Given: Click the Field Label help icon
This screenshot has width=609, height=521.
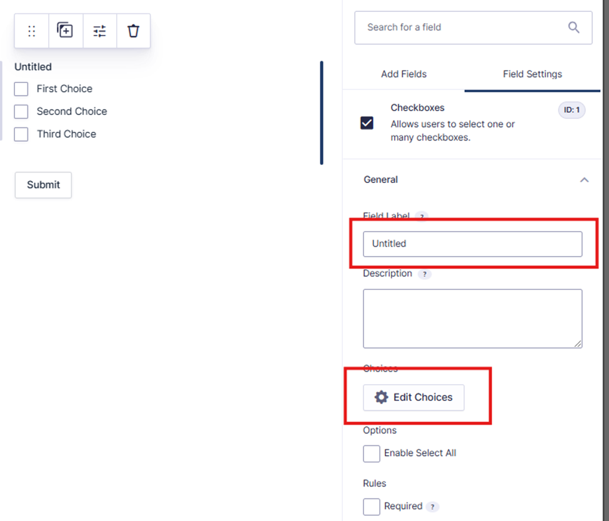Looking at the screenshot, I should [422, 216].
